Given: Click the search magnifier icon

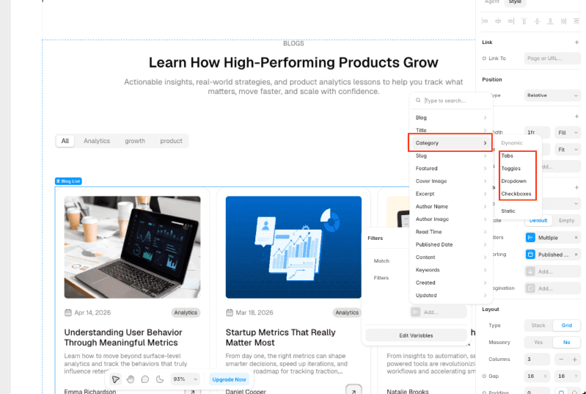Looking at the screenshot, I should click(418, 101).
